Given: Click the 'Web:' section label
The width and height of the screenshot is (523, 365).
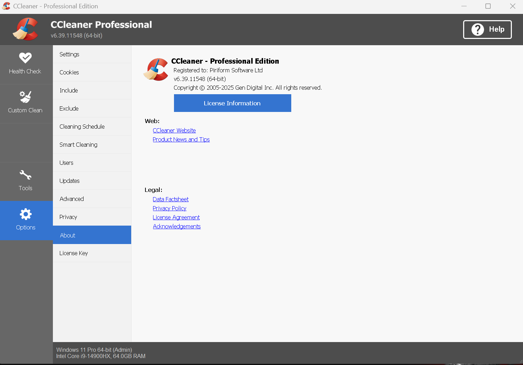Looking at the screenshot, I should [152, 121].
